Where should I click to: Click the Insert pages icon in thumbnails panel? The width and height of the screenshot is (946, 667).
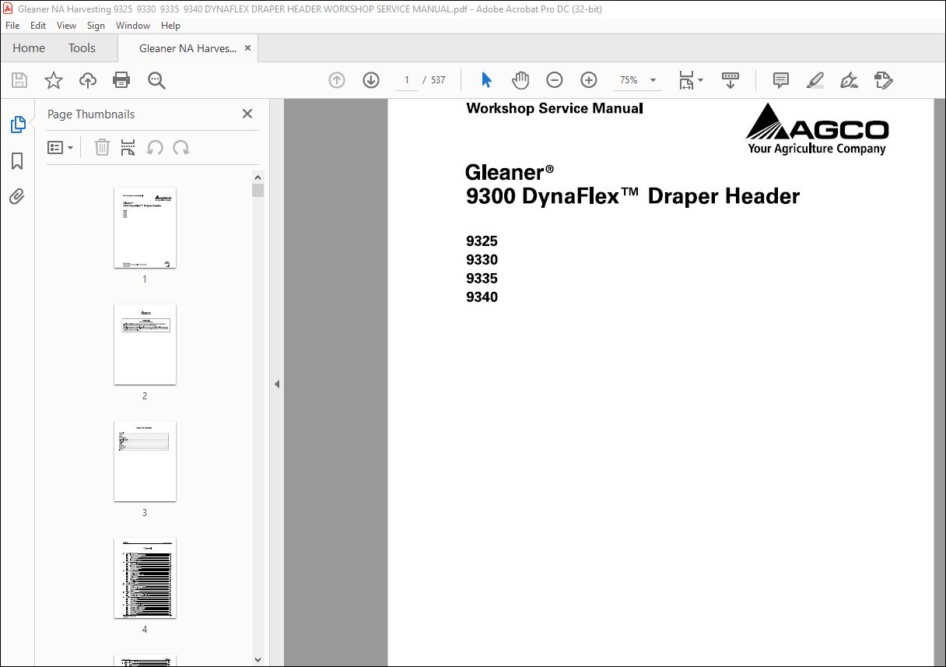(x=128, y=147)
